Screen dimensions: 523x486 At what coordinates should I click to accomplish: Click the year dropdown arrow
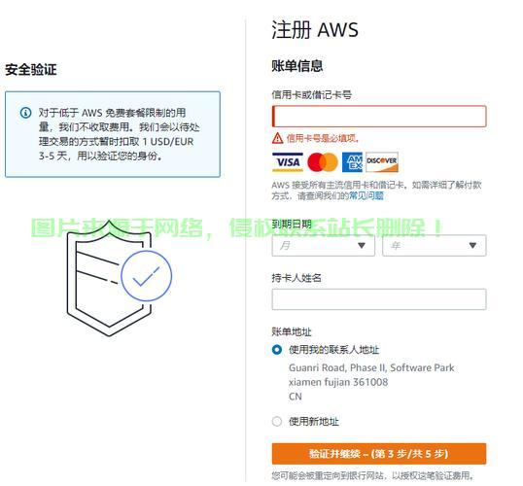point(472,246)
